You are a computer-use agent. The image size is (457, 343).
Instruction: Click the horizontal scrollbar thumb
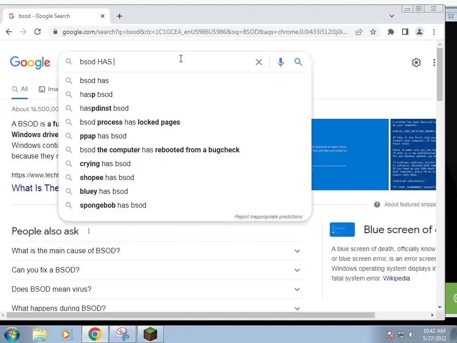pyautogui.click(x=191, y=315)
